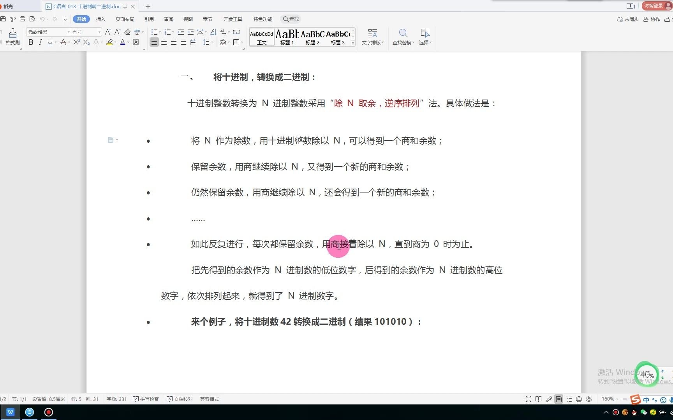Select center alignment button

point(164,42)
